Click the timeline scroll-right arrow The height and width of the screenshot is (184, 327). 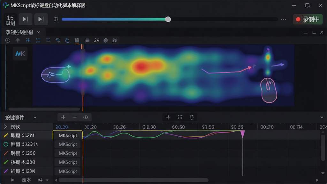point(317,180)
